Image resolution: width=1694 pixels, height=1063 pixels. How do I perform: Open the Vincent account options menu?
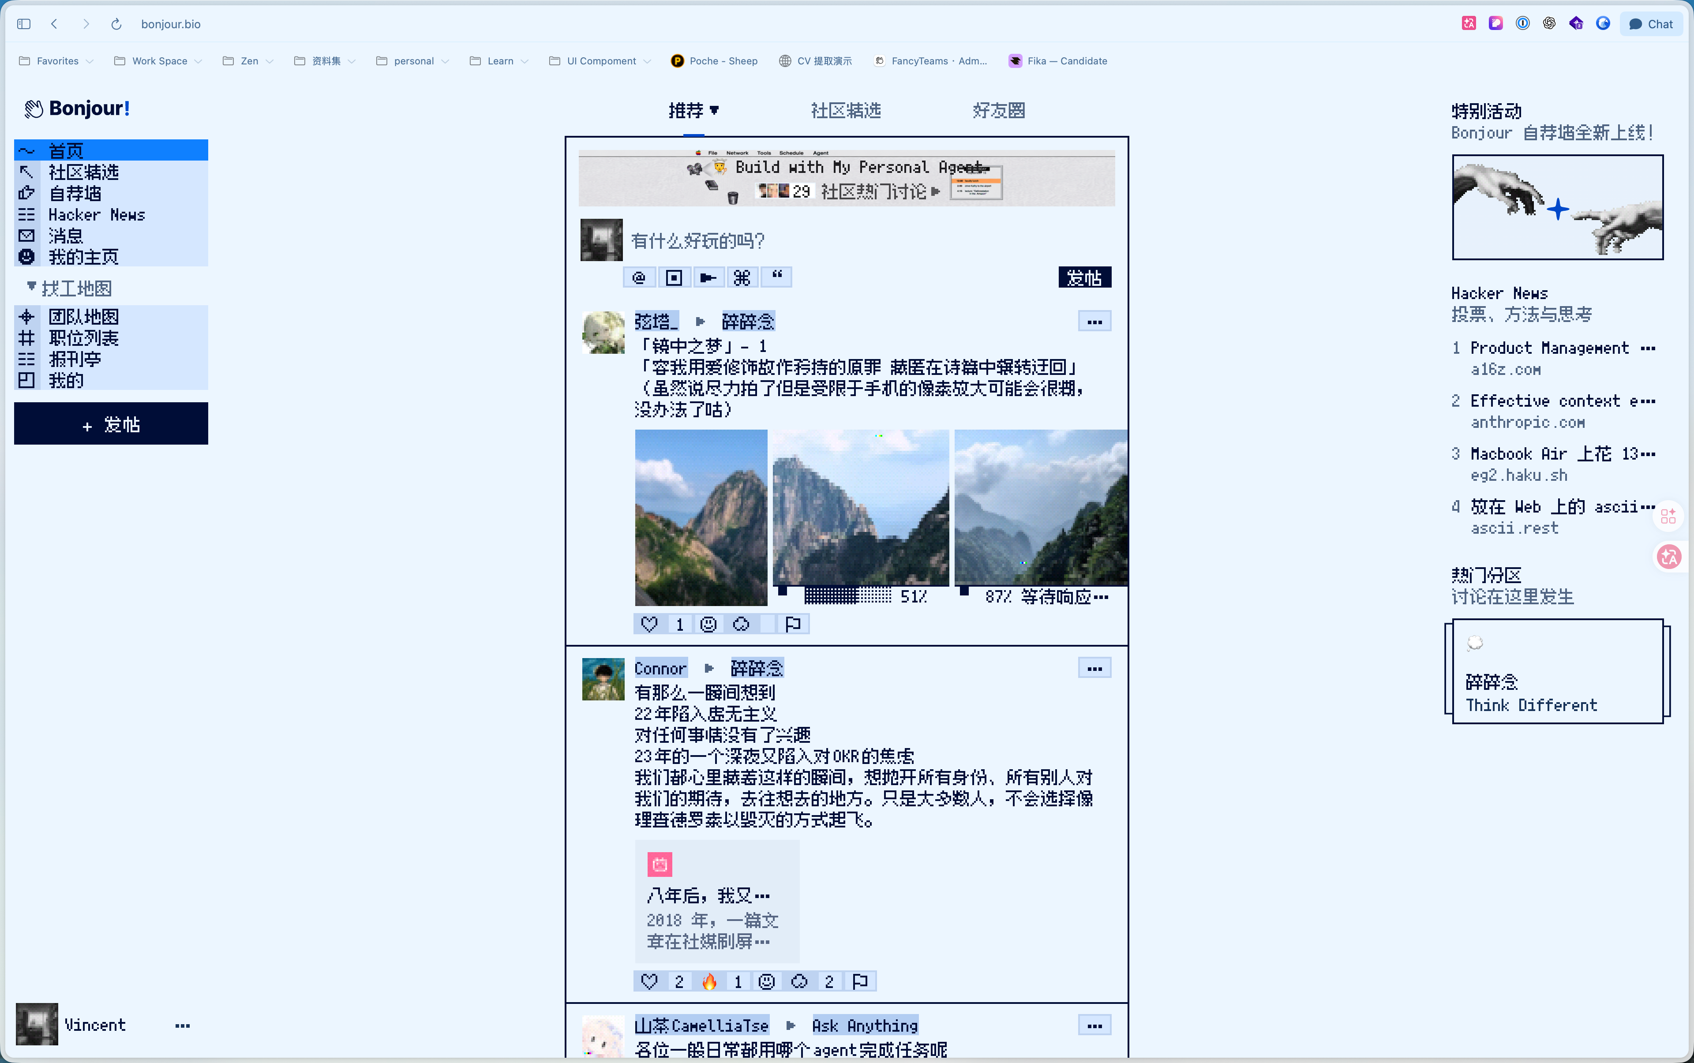point(182,1026)
